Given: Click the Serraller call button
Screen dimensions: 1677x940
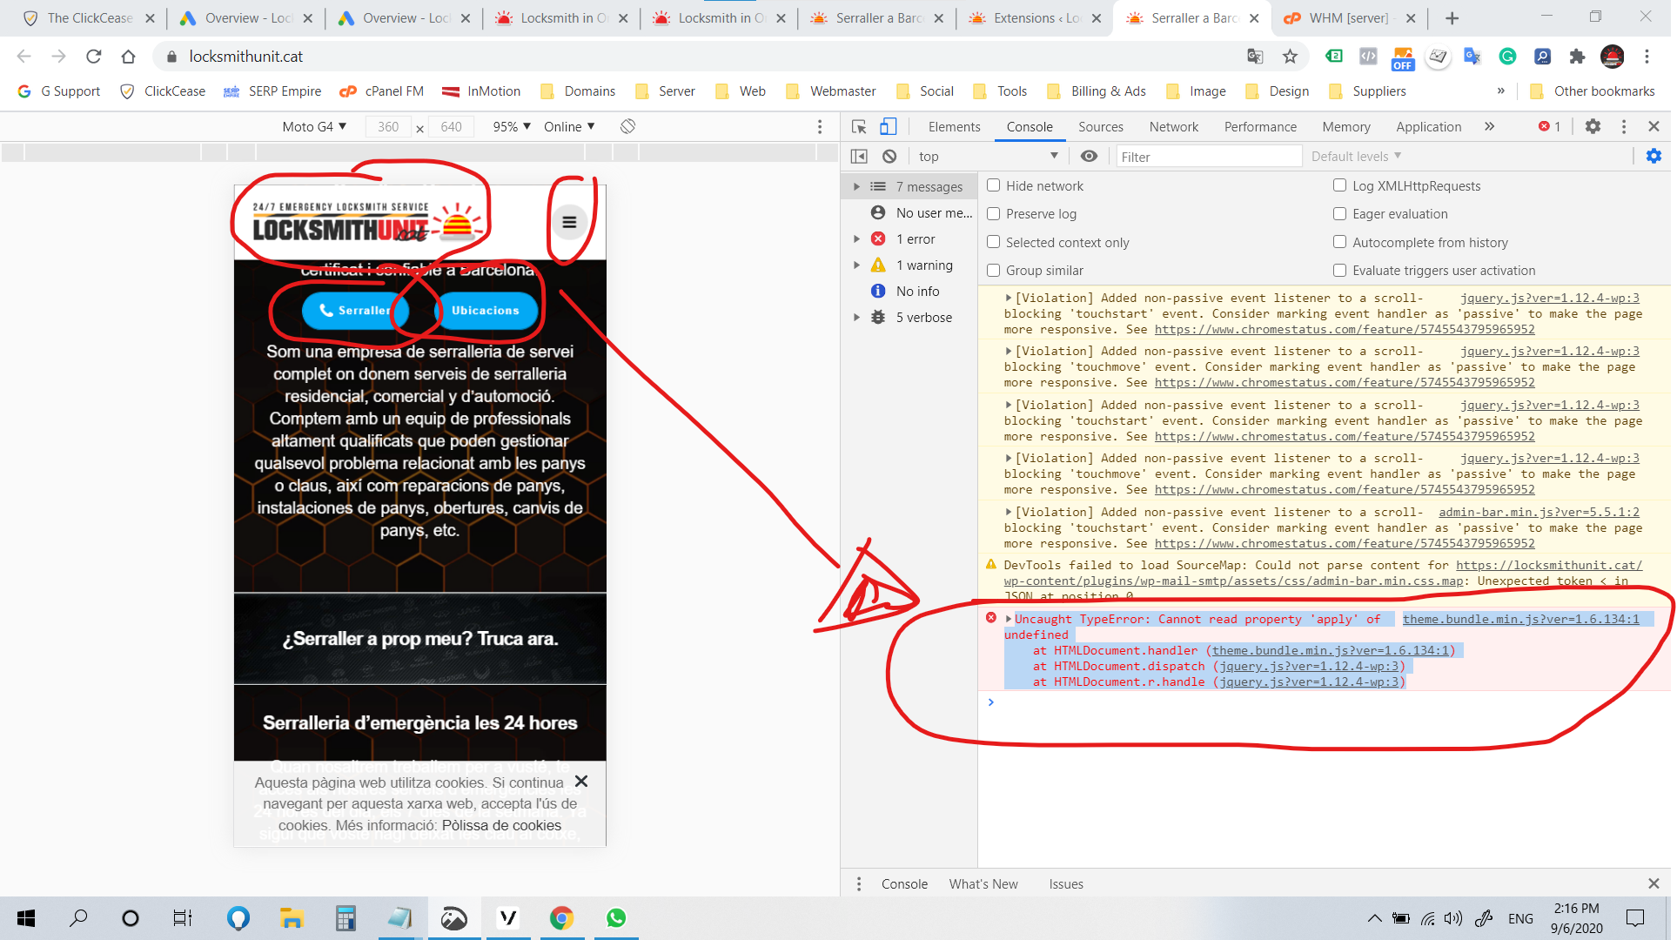Looking at the screenshot, I should 356,311.
